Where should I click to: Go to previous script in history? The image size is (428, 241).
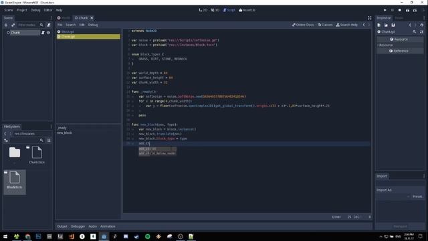tap(364, 25)
